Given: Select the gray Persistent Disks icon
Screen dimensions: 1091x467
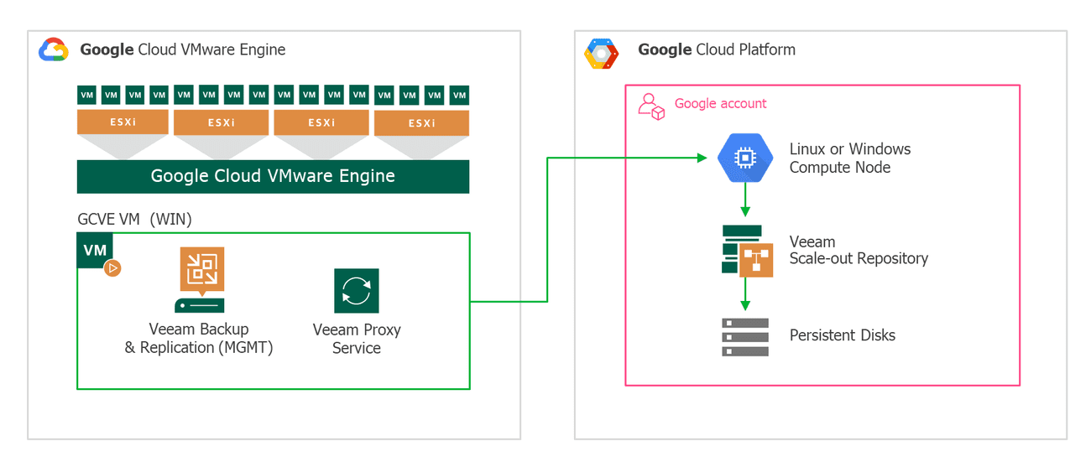Looking at the screenshot, I should [745, 336].
